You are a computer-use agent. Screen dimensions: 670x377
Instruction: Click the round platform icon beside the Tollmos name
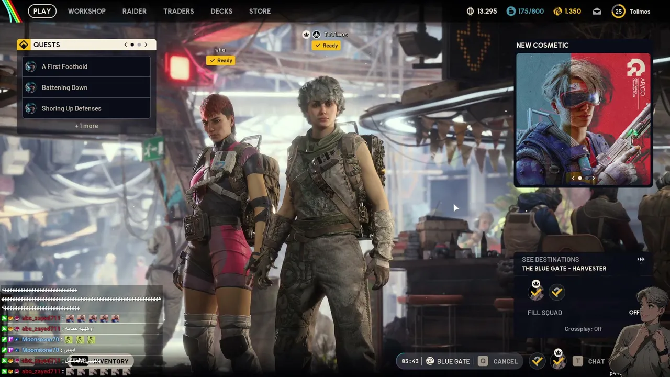[x=316, y=35]
